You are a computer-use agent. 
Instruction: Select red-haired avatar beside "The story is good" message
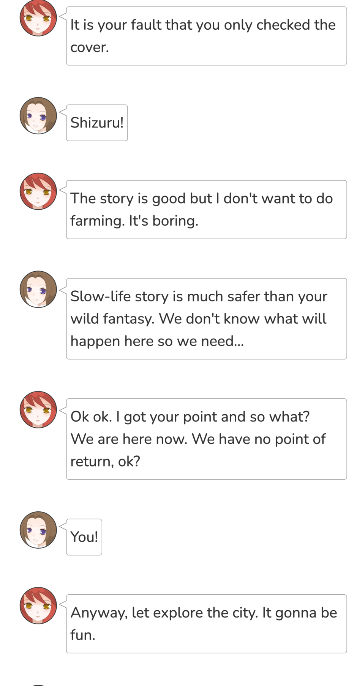coord(38,191)
